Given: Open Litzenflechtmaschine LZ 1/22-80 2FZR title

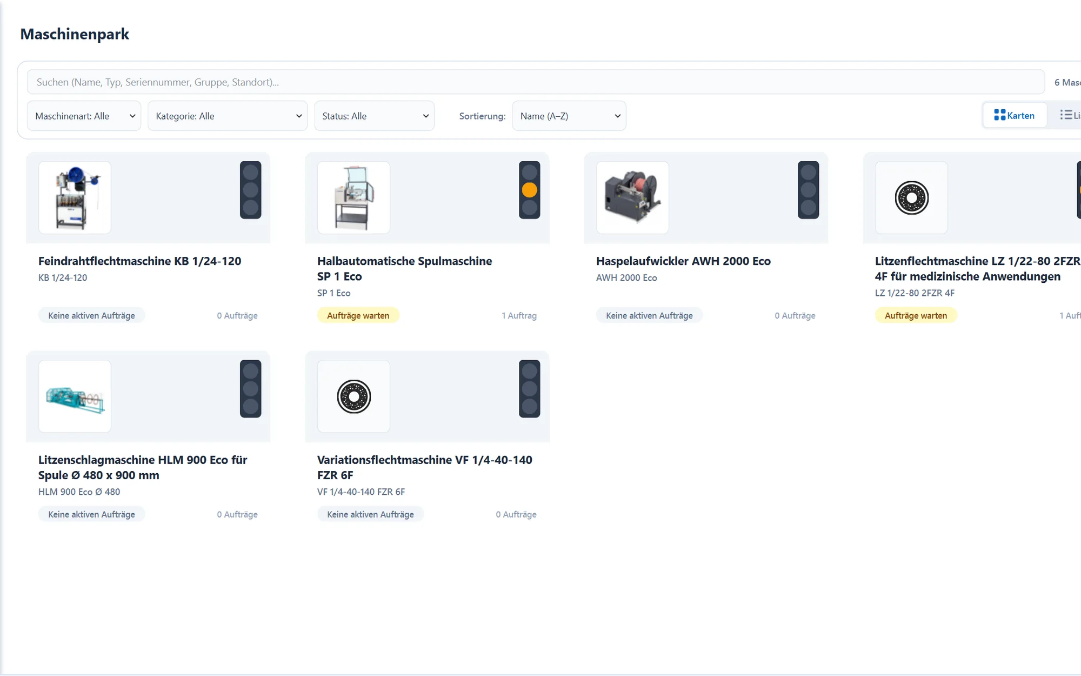Looking at the screenshot, I should pyautogui.click(x=977, y=269).
